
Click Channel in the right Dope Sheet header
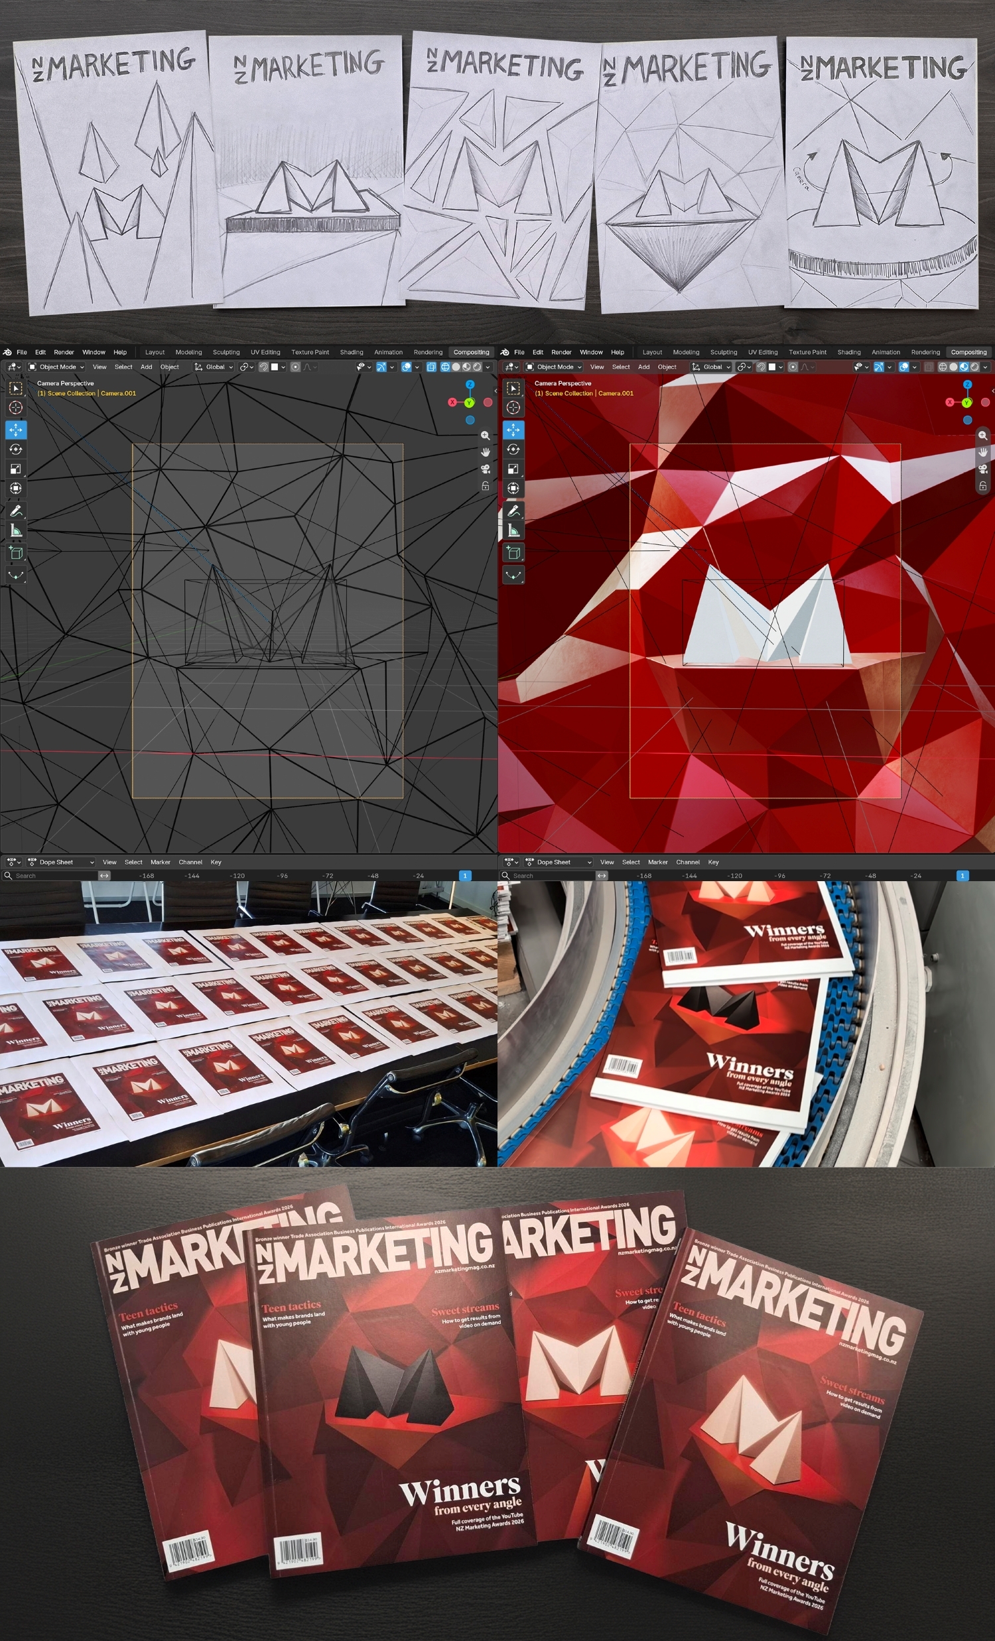688,862
